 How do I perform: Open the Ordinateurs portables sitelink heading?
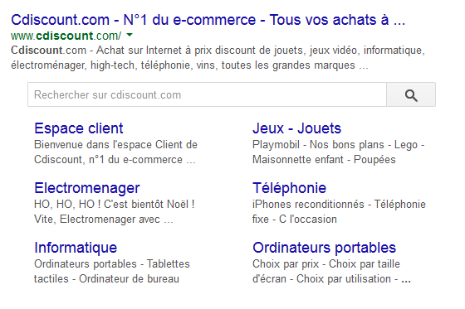coord(324,248)
